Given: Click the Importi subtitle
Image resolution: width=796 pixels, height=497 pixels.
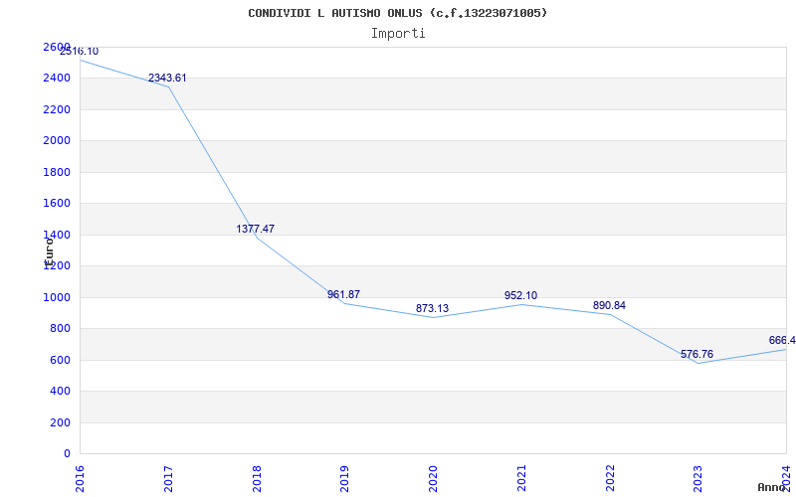Looking at the screenshot, I should [398, 34].
